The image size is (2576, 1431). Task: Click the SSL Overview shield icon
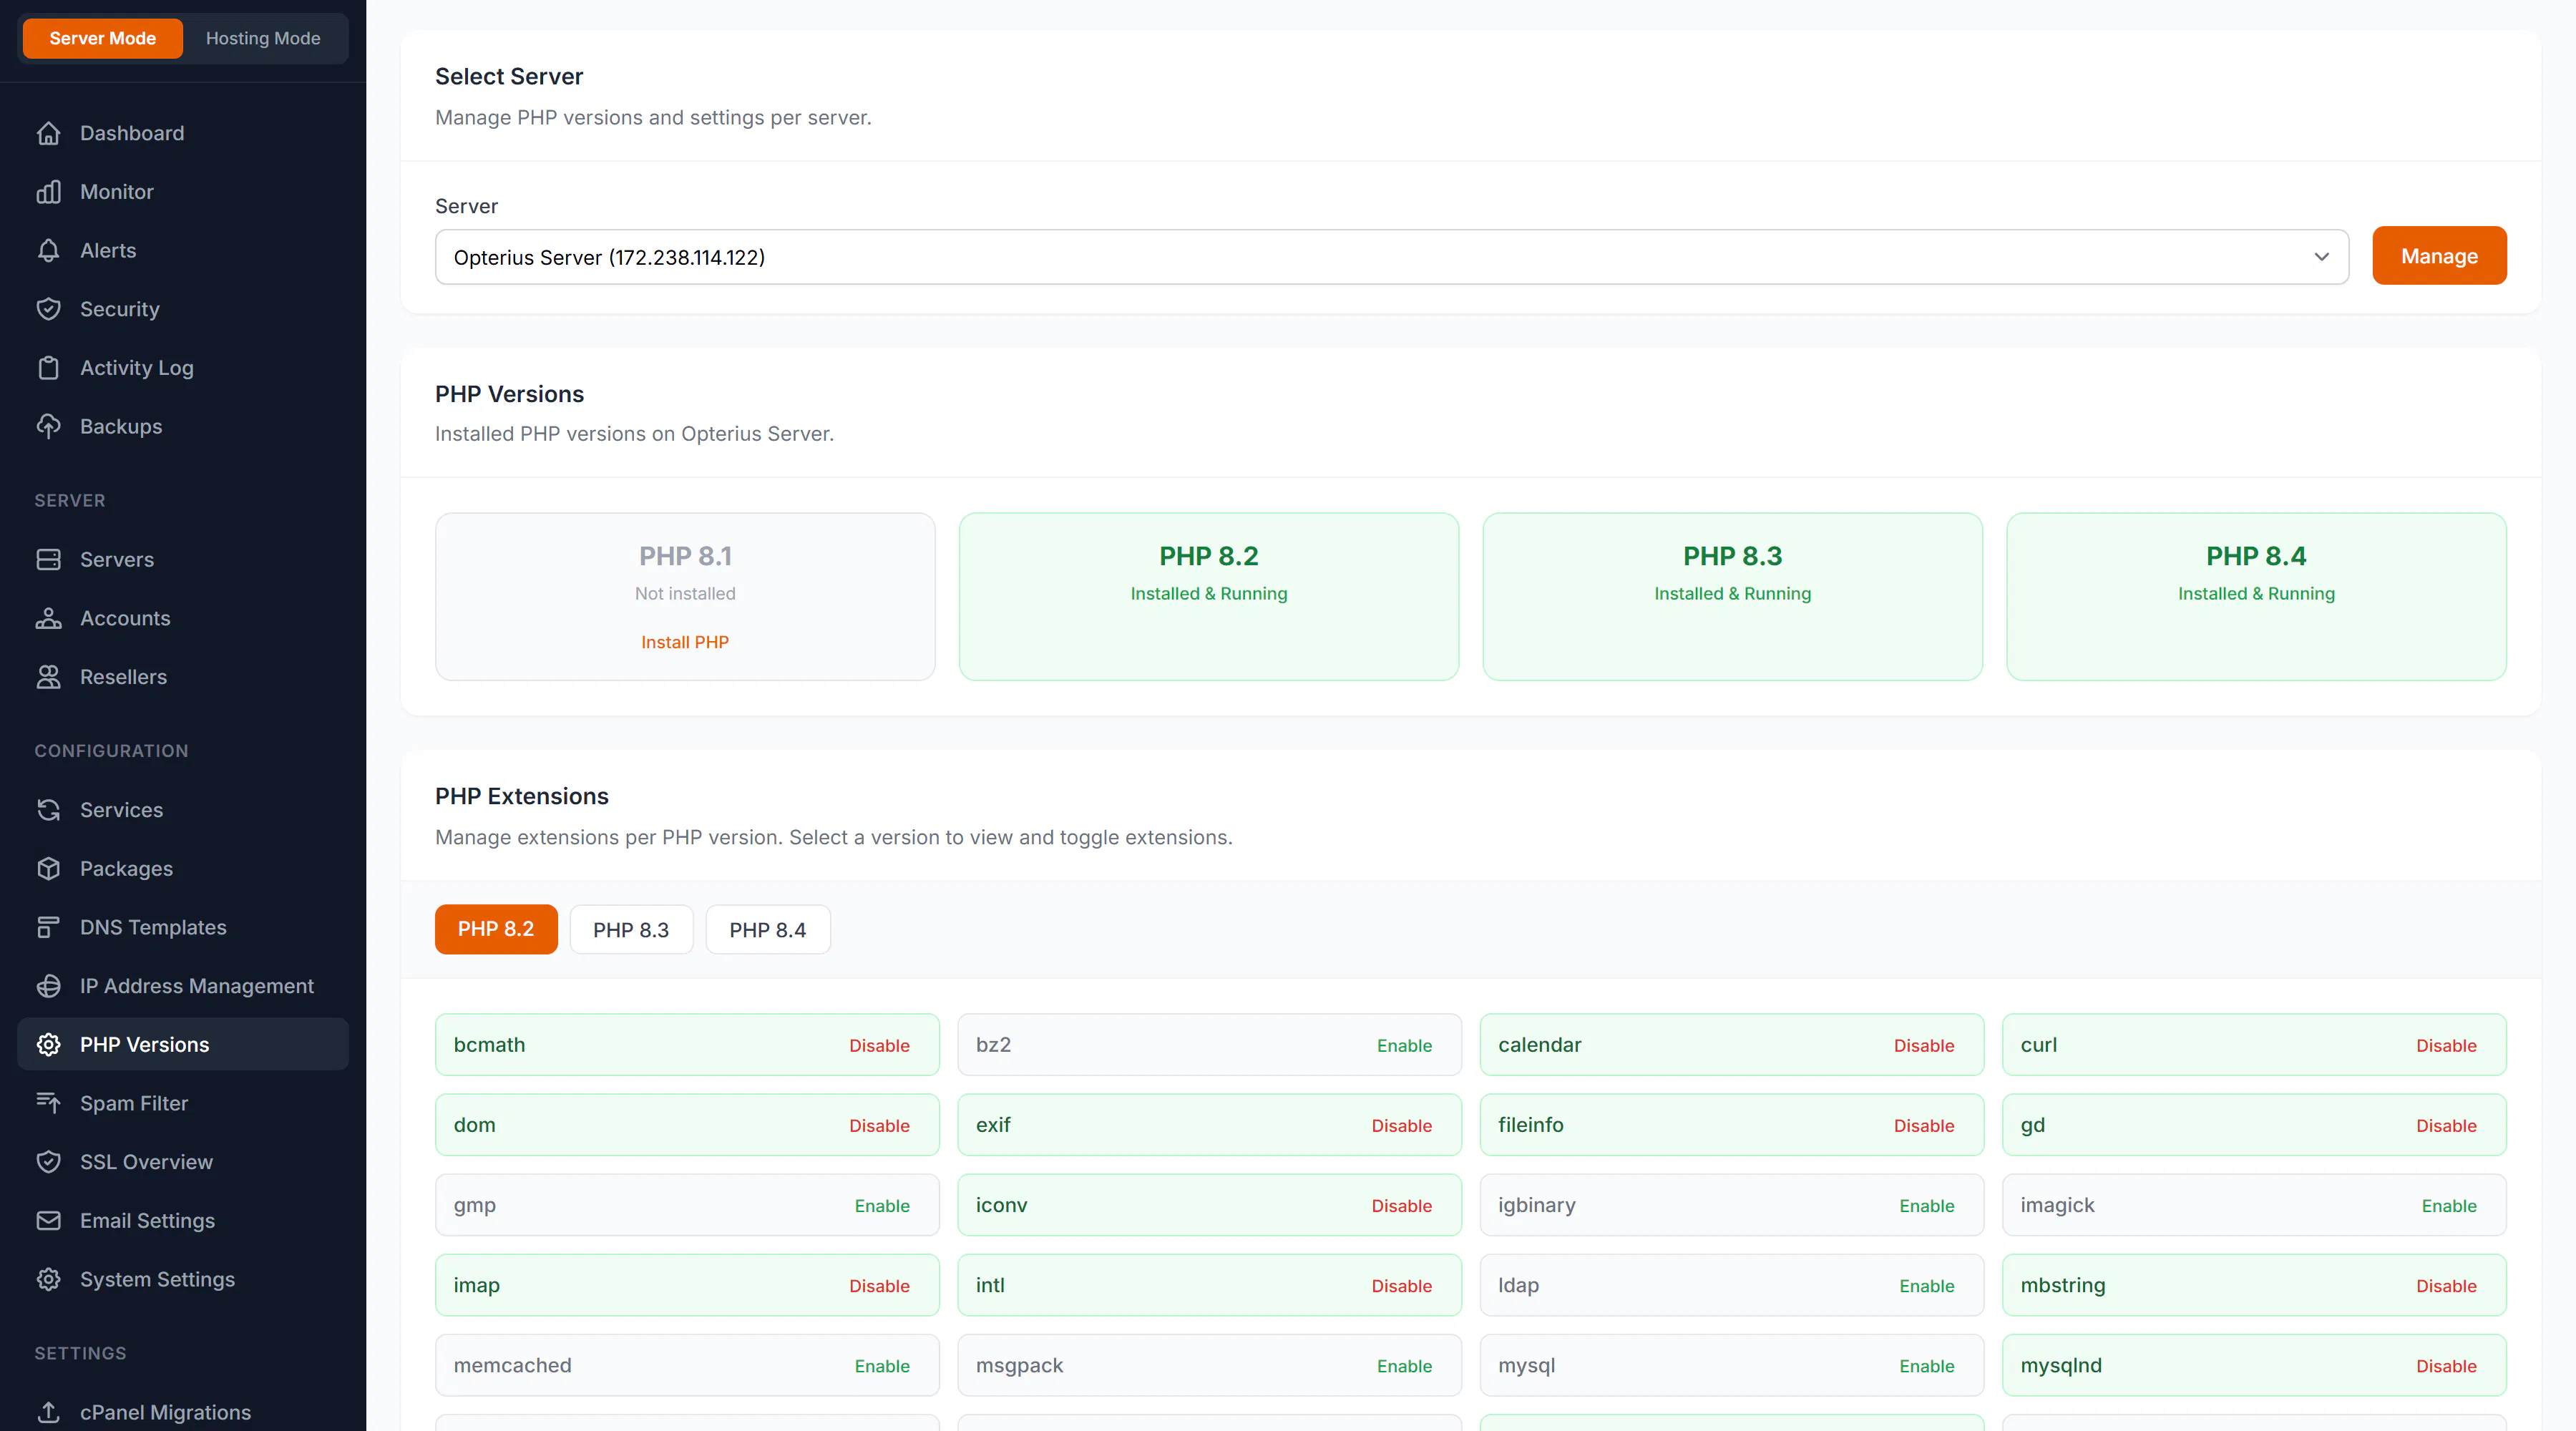pyautogui.click(x=48, y=1162)
